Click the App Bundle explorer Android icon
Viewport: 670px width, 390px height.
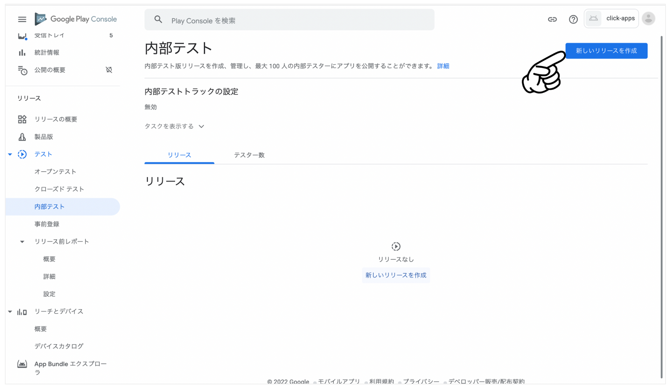click(x=22, y=364)
